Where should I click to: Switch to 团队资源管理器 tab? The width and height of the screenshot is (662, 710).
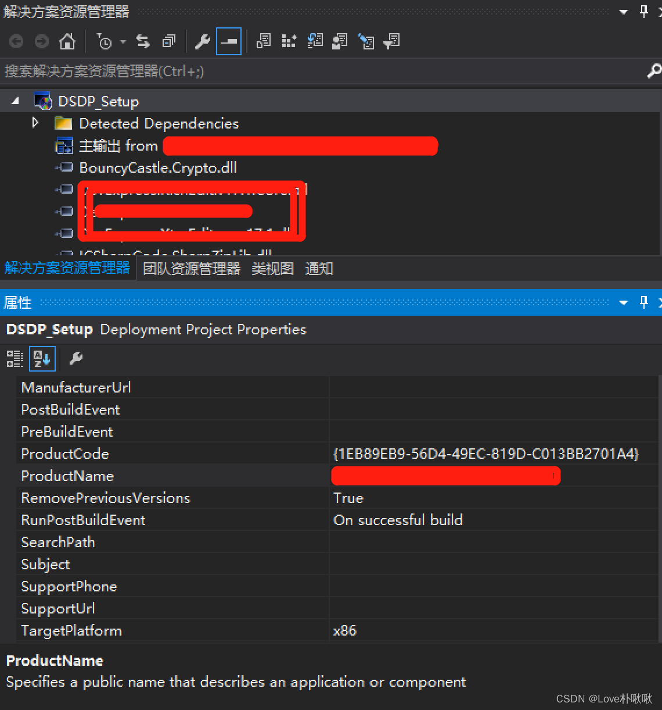coord(192,269)
